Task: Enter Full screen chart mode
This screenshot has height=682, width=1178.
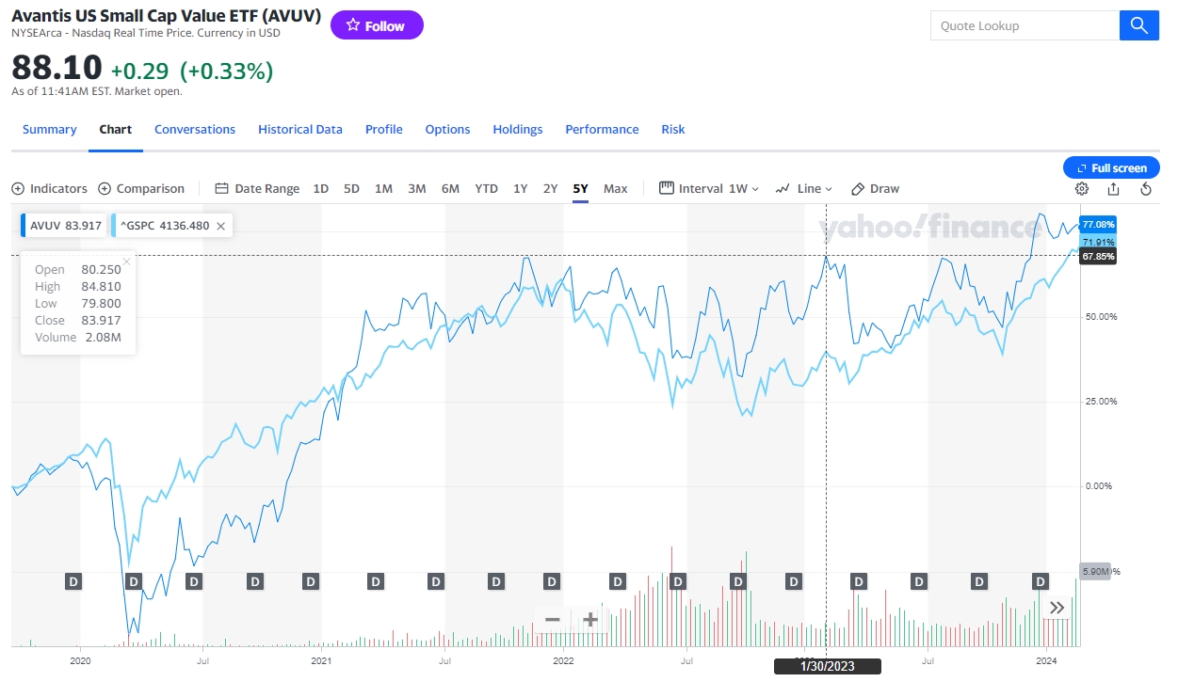Action: 1111,167
